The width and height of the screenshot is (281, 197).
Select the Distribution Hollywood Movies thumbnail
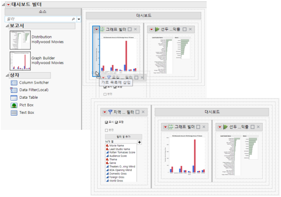20,40
